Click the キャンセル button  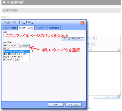74,105
